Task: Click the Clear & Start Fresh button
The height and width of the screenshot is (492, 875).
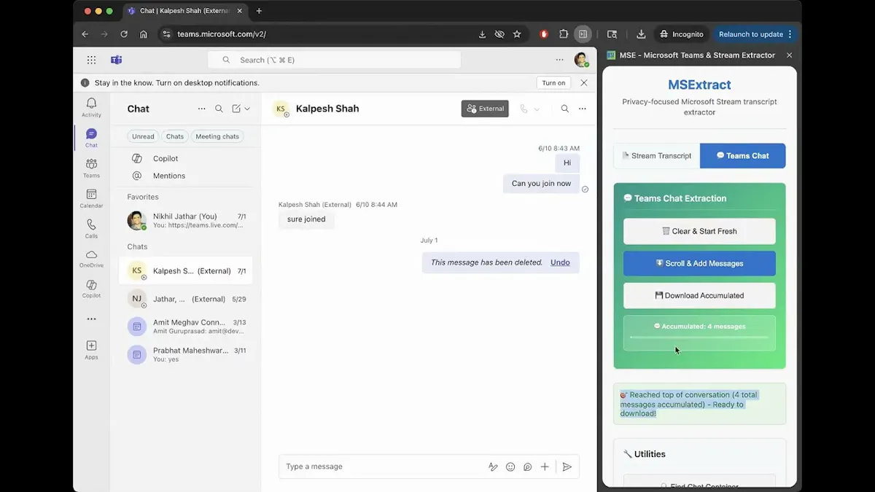Action: click(x=699, y=231)
